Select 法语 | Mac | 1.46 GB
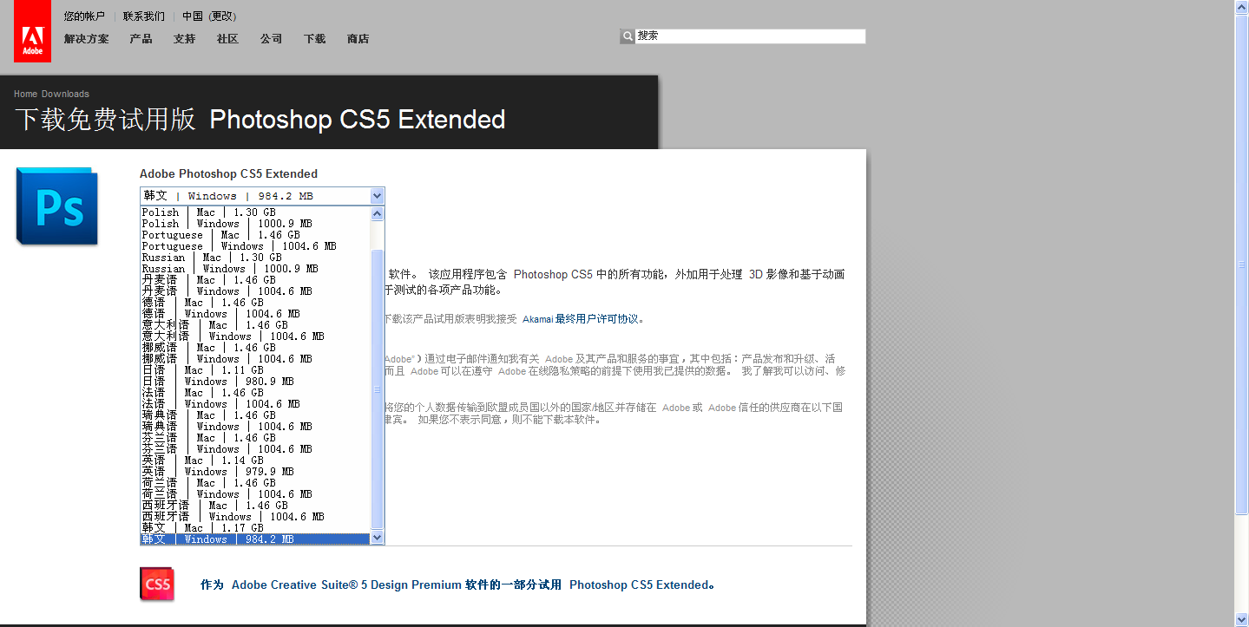This screenshot has height=627, width=1249. 255,393
